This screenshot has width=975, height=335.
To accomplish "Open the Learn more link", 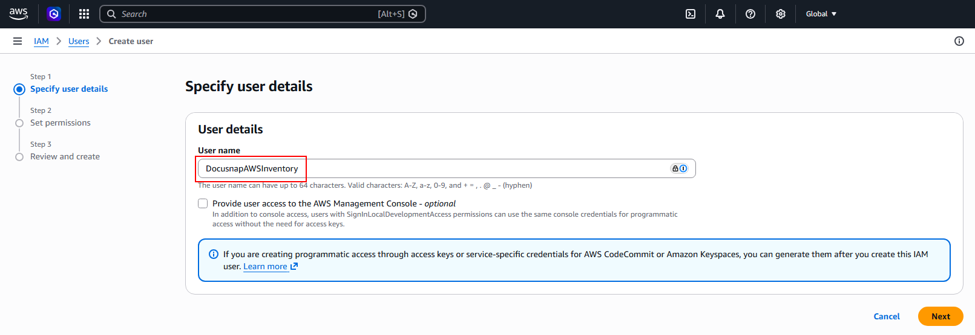I will [x=265, y=266].
